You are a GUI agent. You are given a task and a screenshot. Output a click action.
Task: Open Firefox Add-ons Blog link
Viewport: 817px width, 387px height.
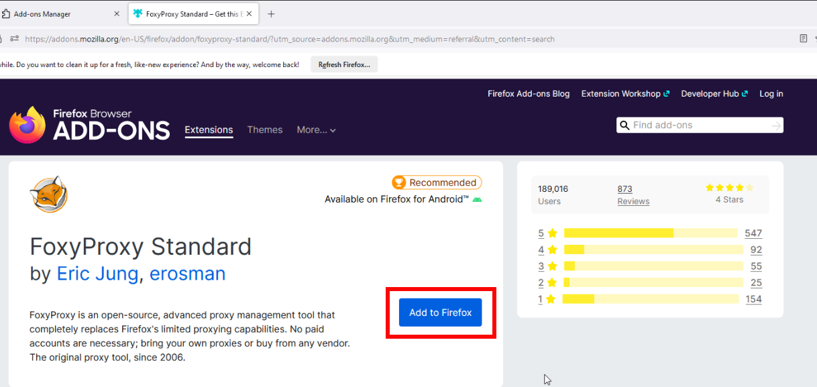pos(529,94)
